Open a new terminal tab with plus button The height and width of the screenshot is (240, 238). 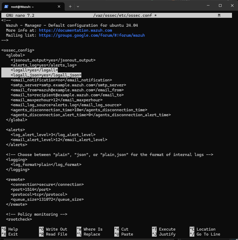tap(70, 7)
